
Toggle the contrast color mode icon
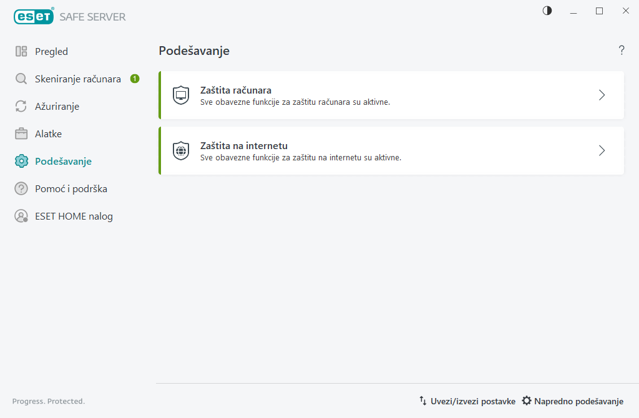(x=547, y=11)
